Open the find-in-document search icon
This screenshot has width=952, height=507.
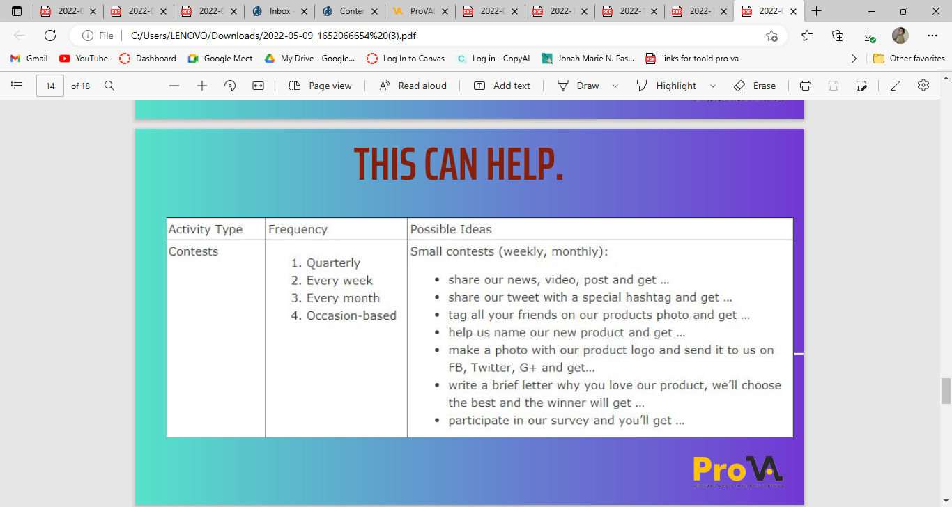109,86
